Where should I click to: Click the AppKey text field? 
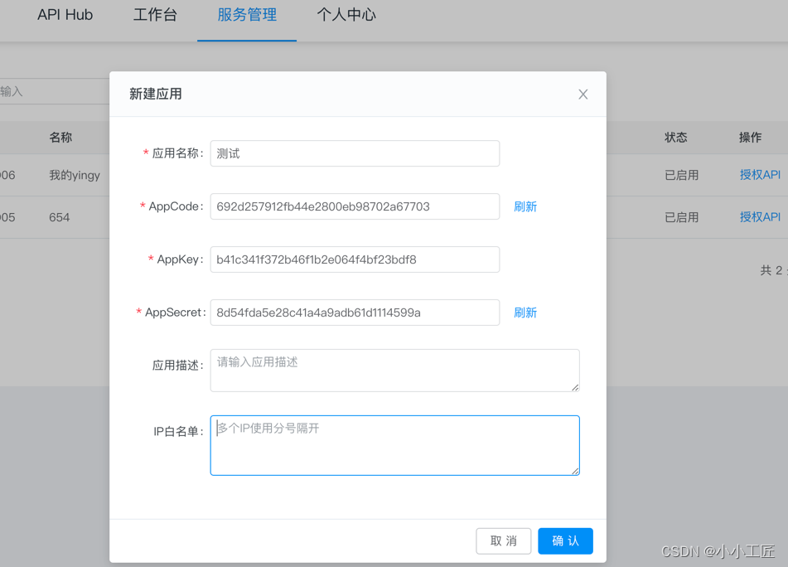[x=355, y=259]
